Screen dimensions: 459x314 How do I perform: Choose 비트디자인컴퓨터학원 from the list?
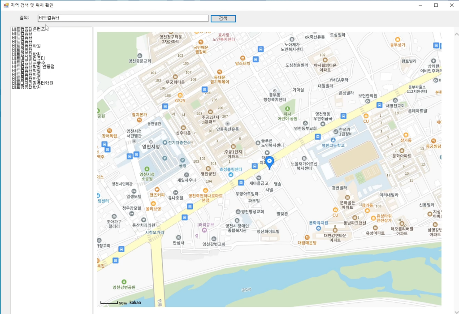coord(32,83)
